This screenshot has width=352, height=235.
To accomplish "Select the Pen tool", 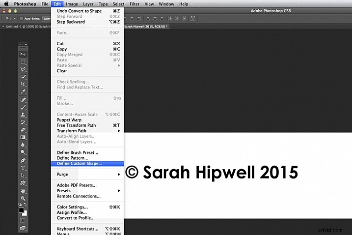I will [23, 160].
